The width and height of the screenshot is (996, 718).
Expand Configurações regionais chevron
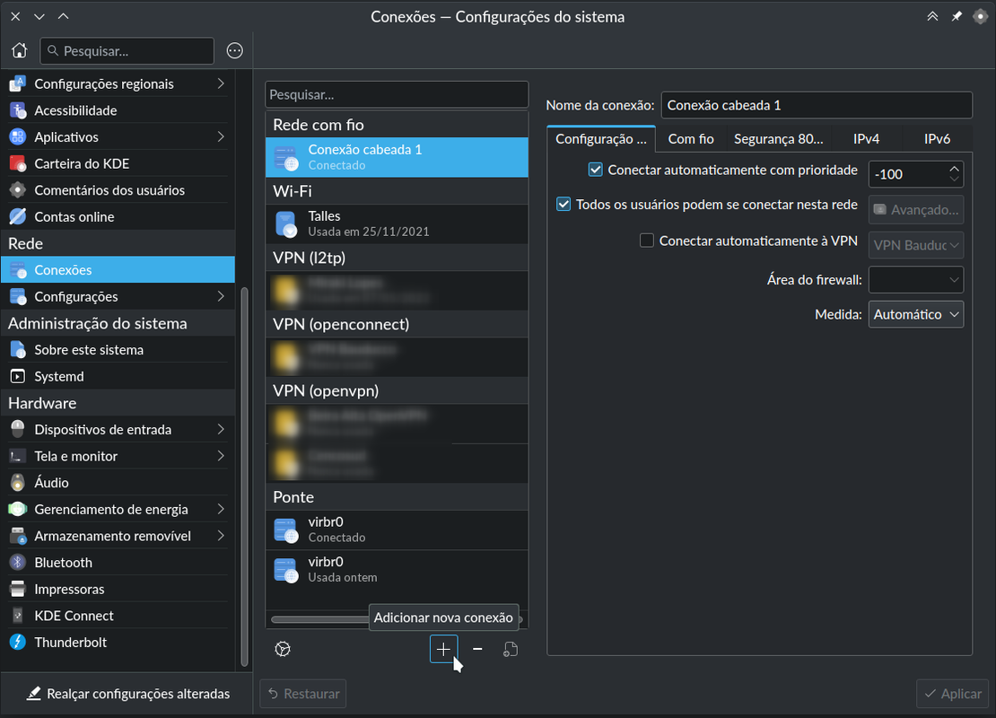coord(221,83)
